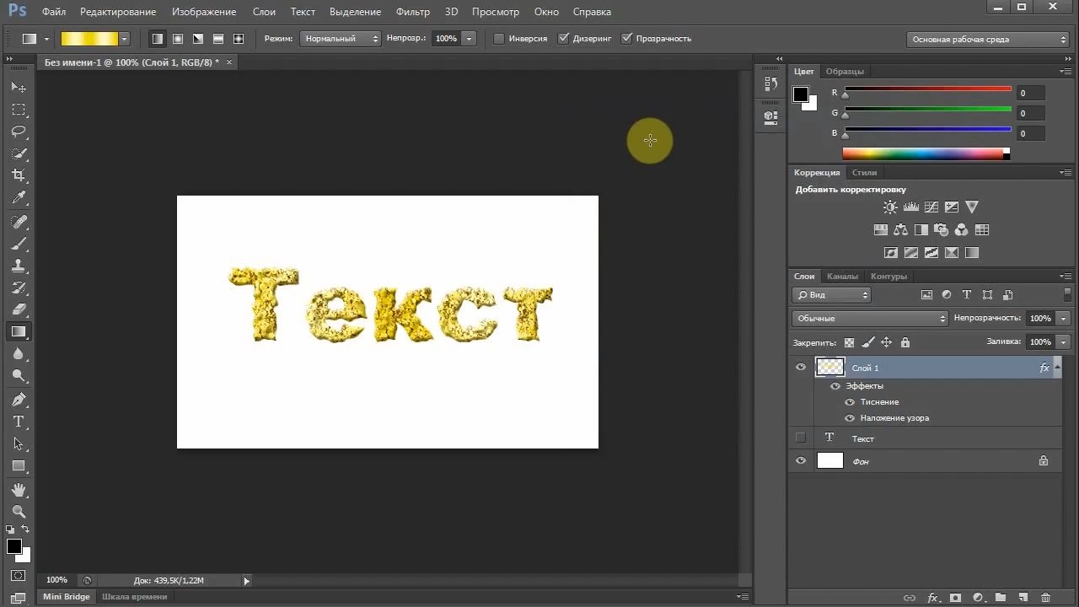Open the gradient picker dropdown arrow
Viewport: 1079px width, 607px height.
coord(125,39)
